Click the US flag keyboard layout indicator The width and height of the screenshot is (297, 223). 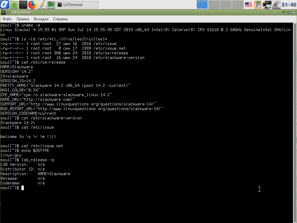click(248, 5)
